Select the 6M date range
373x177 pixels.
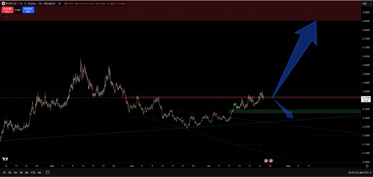tap(26, 172)
